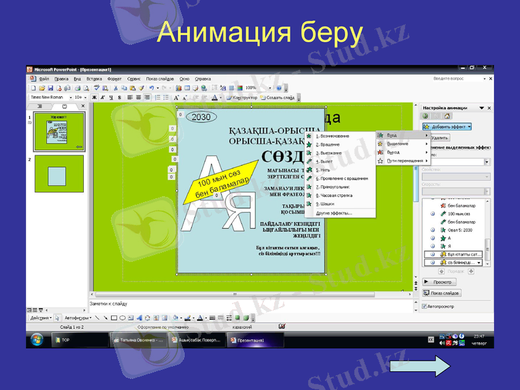The image size is (520, 390).
Task: Toggle bold formatting on selected text
Action: 94,97
